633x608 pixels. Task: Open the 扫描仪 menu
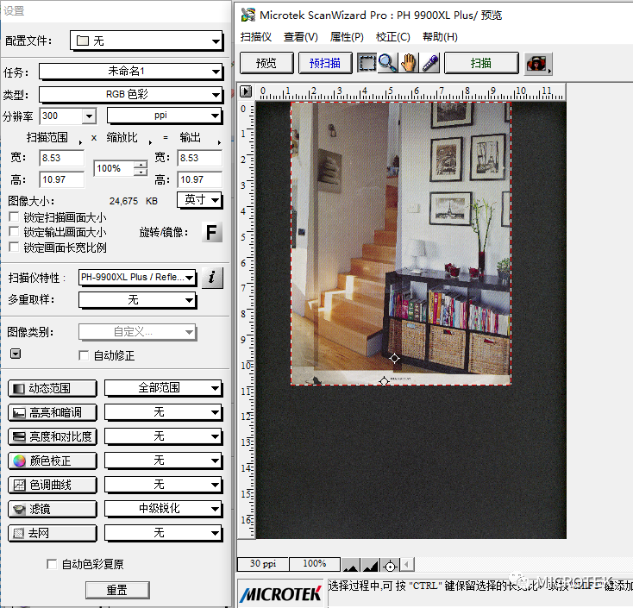[256, 37]
